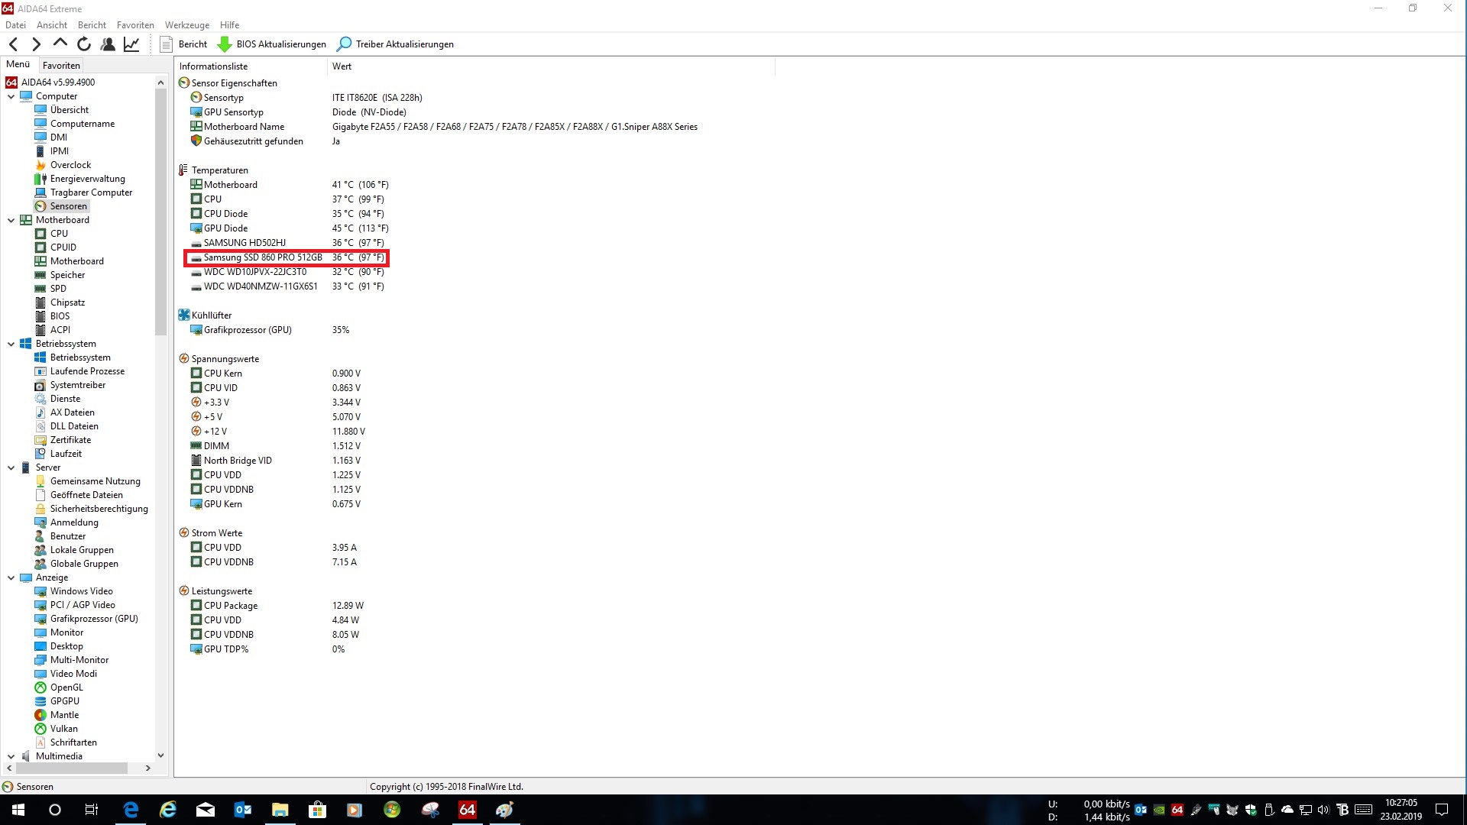
Task: Switch to the Menü tab
Action: (18, 65)
